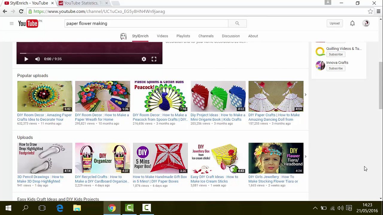Open Innova Crafts channel avatar
This screenshot has height=215, width=383.
pos(320,65)
